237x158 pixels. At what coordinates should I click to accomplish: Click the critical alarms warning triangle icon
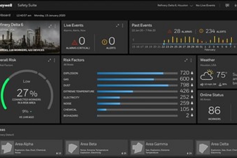coord(75,42)
